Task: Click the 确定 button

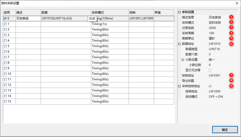Action: (225, 130)
